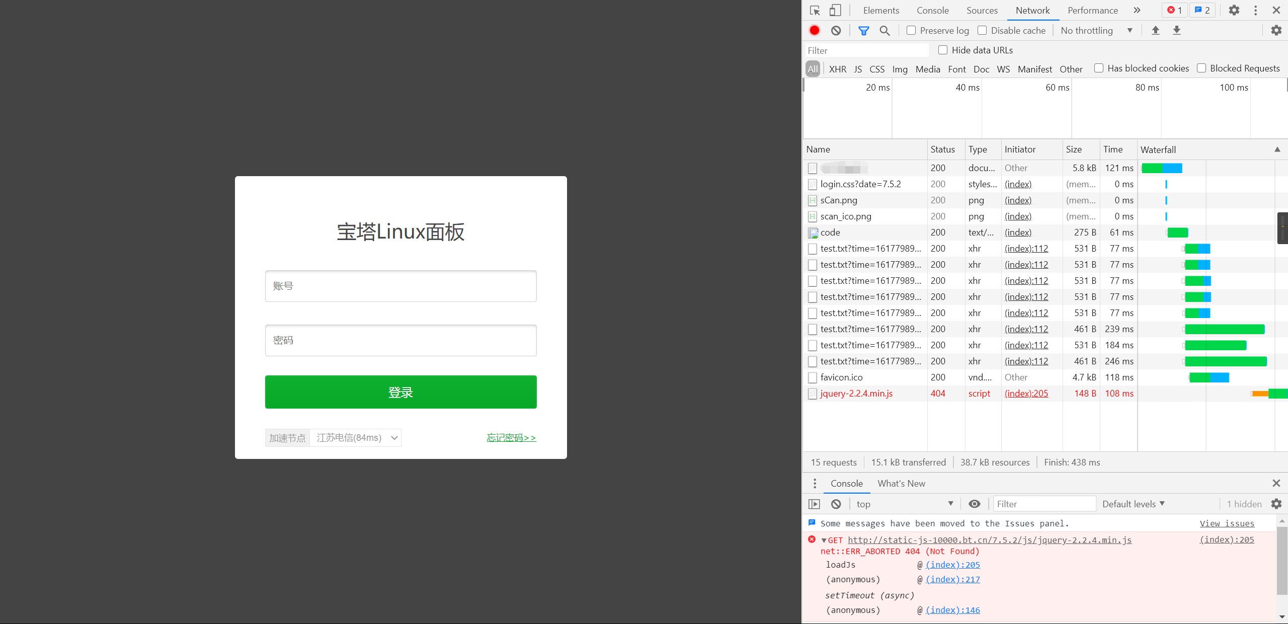Check Blocked Requests
The width and height of the screenshot is (1288, 624).
pos(1201,68)
